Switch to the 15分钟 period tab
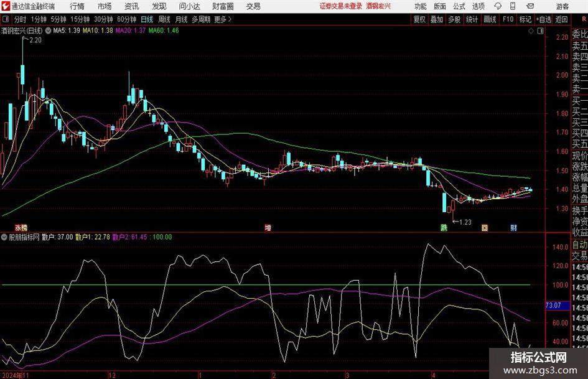This screenshot has height=379, width=588. pyautogui.click(x=80, y=19)
